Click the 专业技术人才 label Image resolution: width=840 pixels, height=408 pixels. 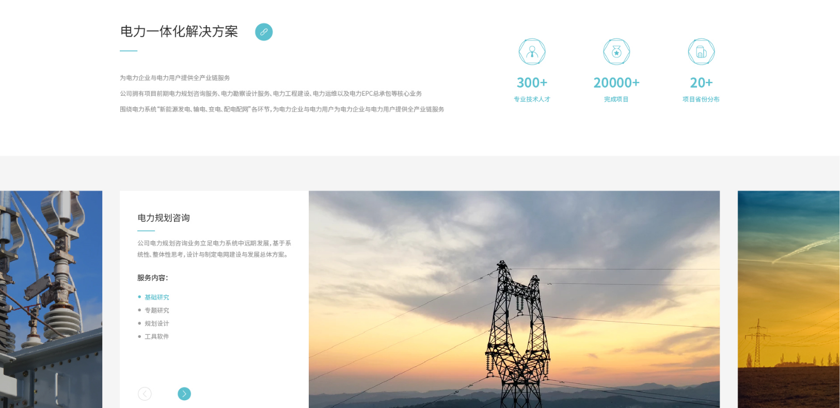coord(532,99)
